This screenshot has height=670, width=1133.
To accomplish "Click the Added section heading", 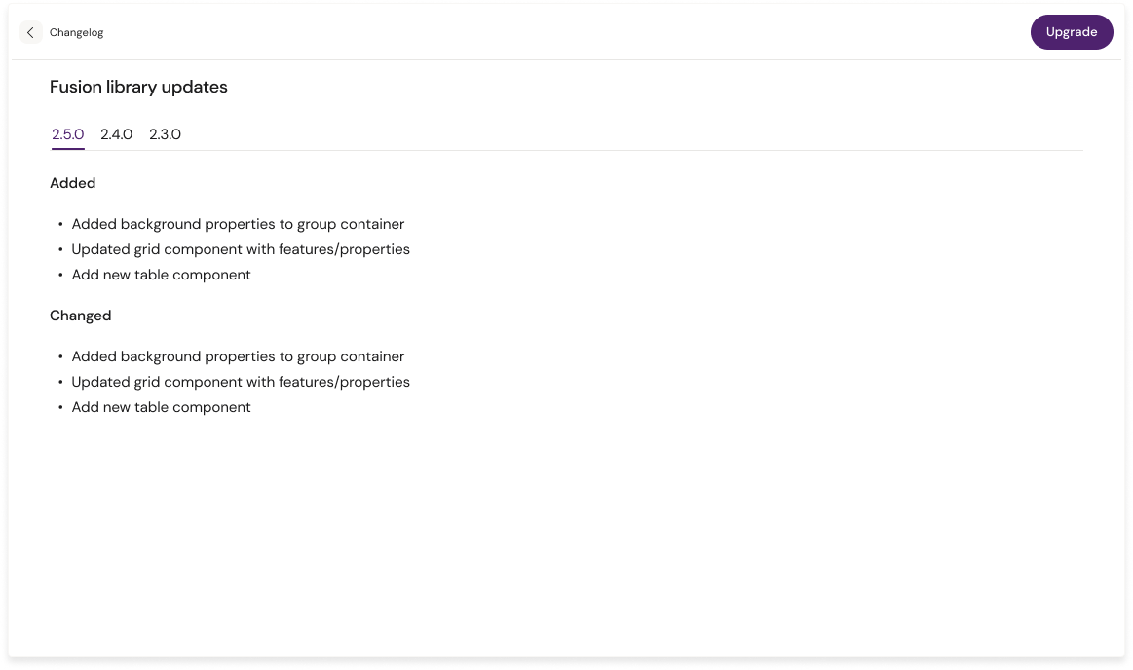I will point(72,183).
